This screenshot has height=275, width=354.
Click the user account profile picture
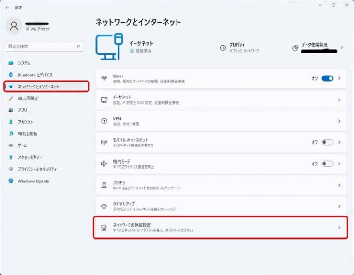click(14, 26)
